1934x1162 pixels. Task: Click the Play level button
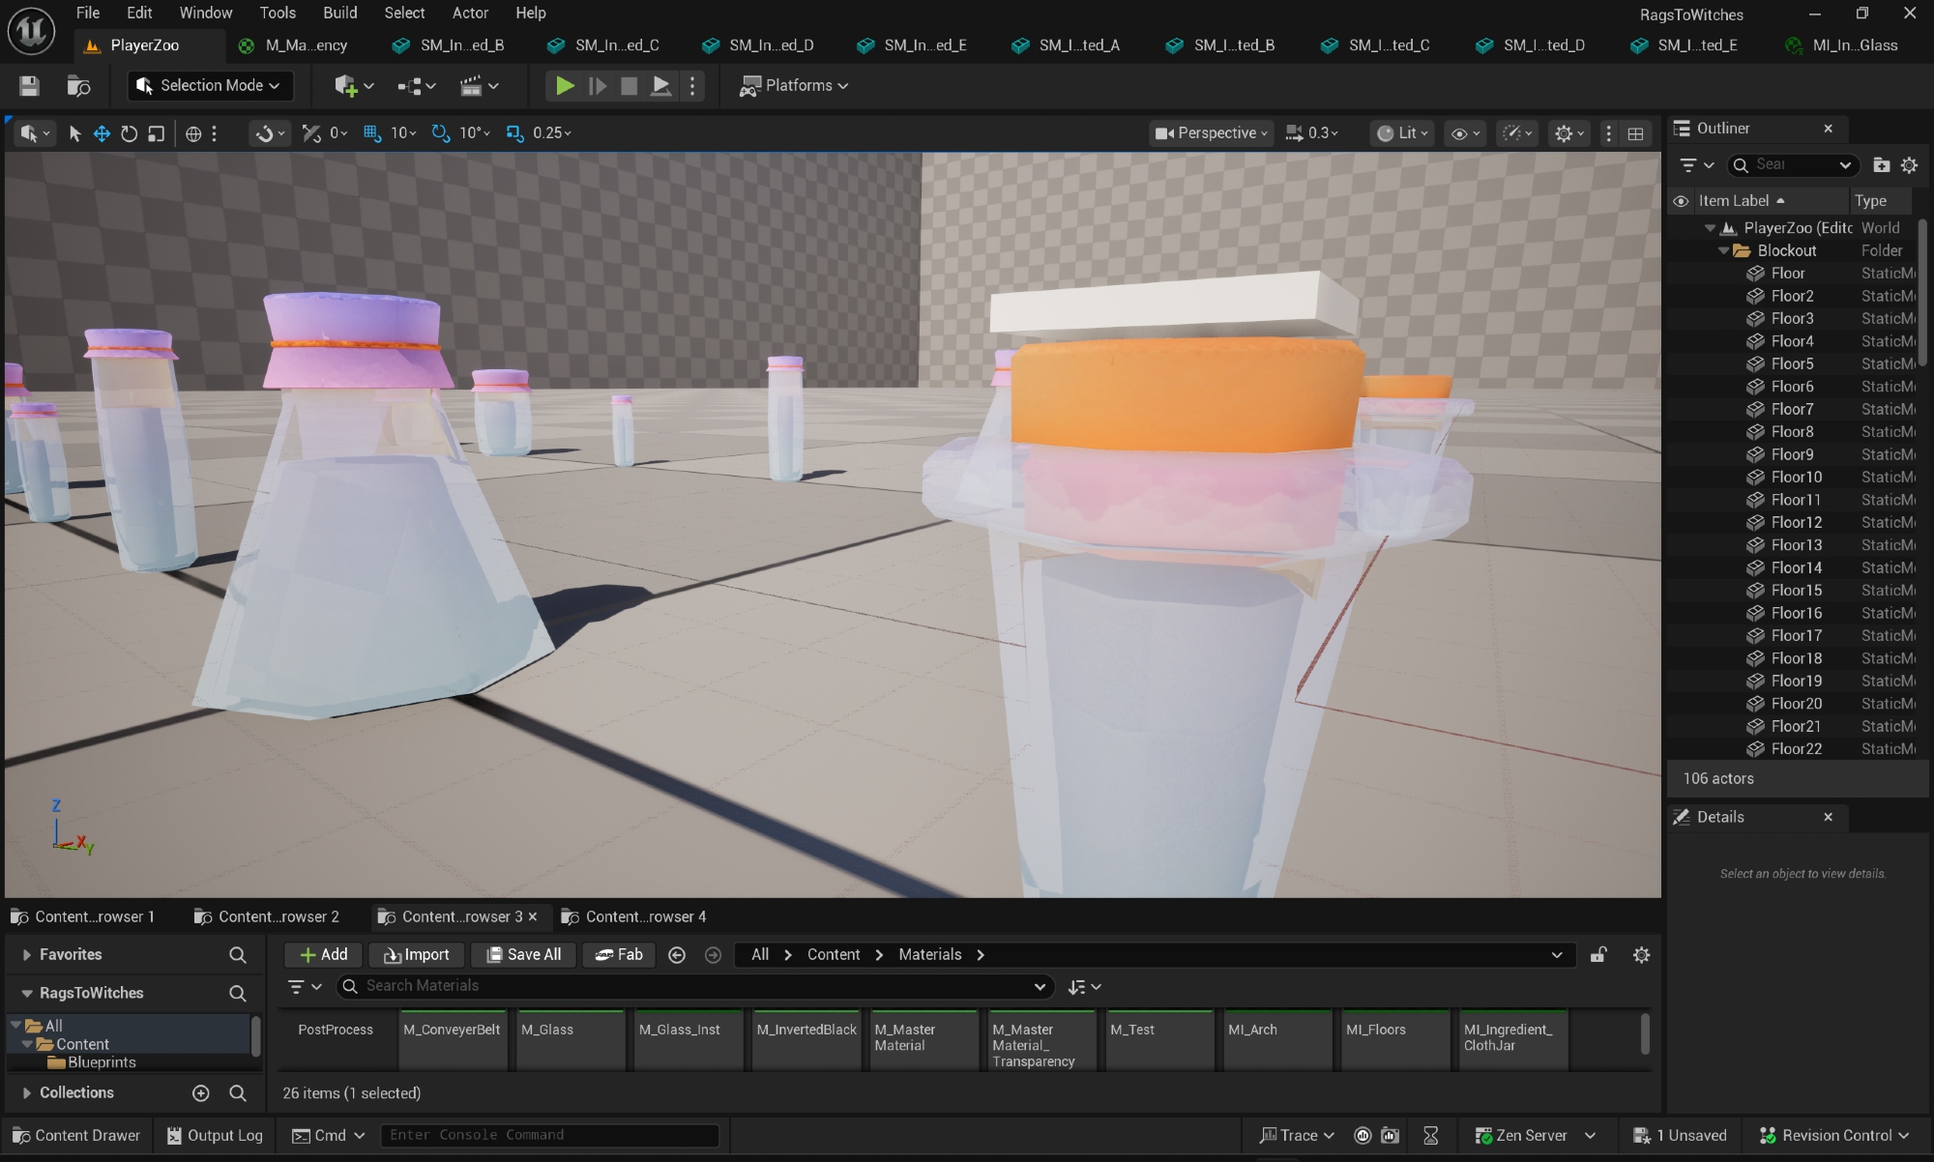[x=565, y=86]
